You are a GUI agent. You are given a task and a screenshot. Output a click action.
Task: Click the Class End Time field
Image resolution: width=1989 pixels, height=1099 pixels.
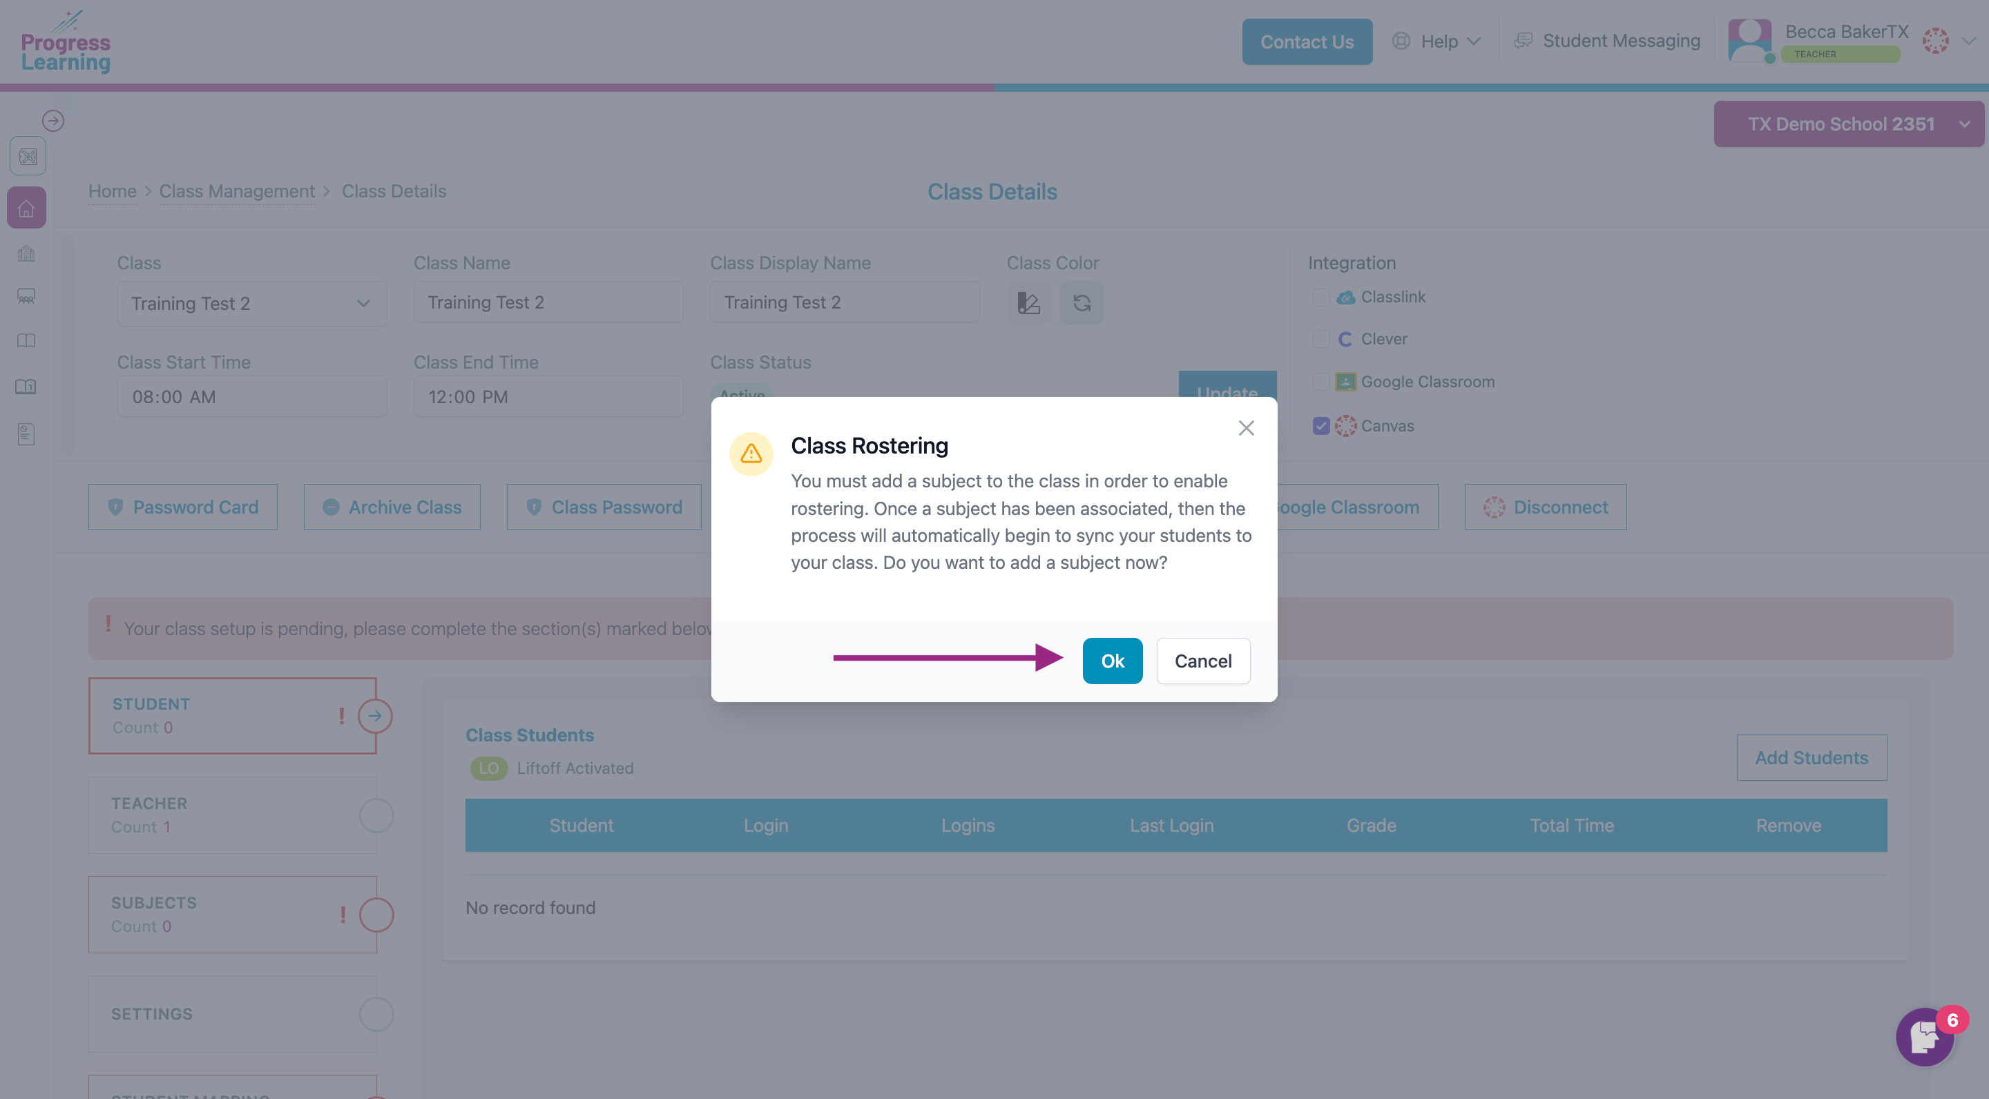click(x=548, y=397)
